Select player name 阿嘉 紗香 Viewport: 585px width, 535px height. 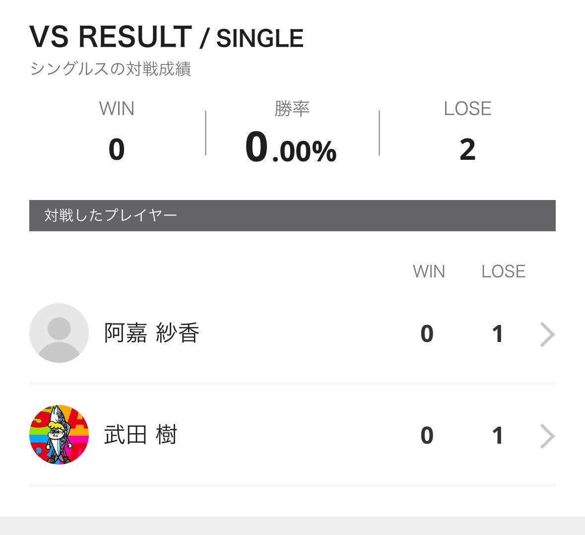[151, 333]
